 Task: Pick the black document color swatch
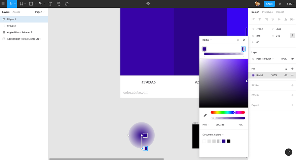(x=229, y=141)
